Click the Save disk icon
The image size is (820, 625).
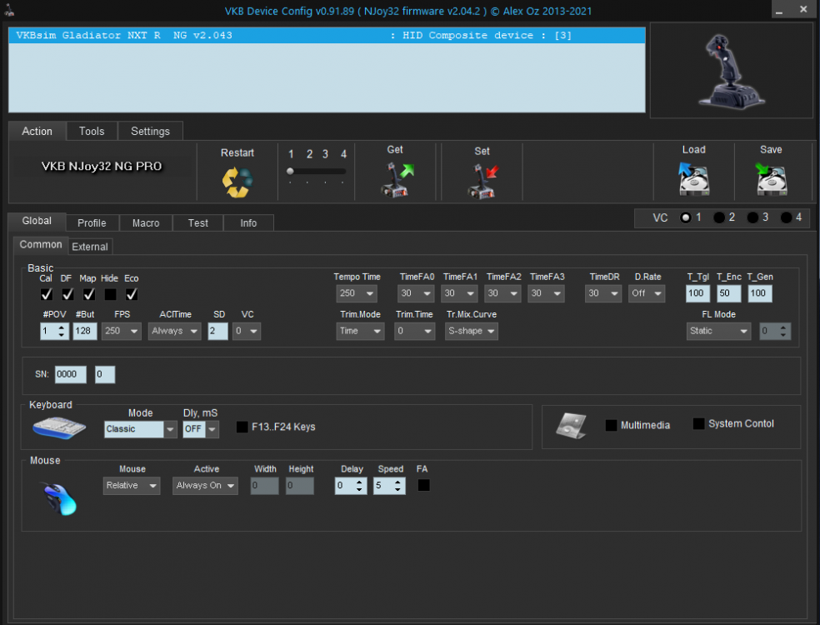771,179
